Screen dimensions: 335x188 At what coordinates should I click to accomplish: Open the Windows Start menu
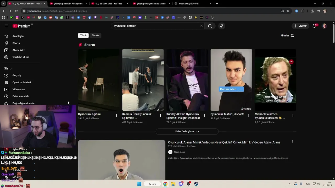tap(139, 184)
